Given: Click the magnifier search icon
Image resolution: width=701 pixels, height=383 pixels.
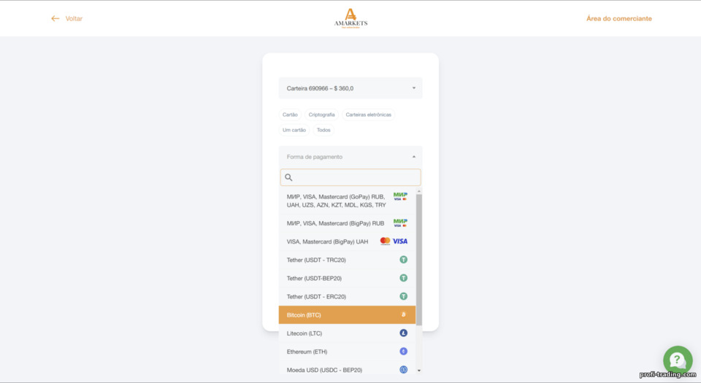Looking at the screenshot, I should pyautogui.click(x=289, y=177).
